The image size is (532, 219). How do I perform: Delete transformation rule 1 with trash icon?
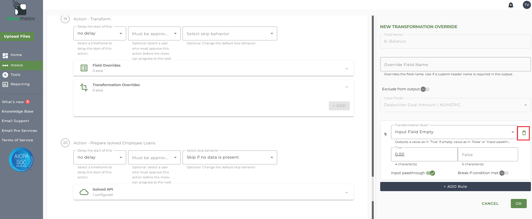pos(524,133)
